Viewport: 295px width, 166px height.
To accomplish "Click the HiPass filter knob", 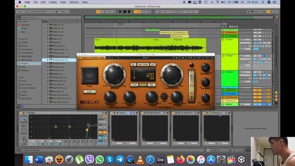I will tap(152, 97).
